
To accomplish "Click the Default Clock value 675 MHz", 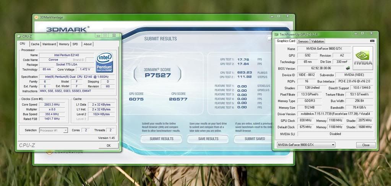I will [x=305, y=127].
